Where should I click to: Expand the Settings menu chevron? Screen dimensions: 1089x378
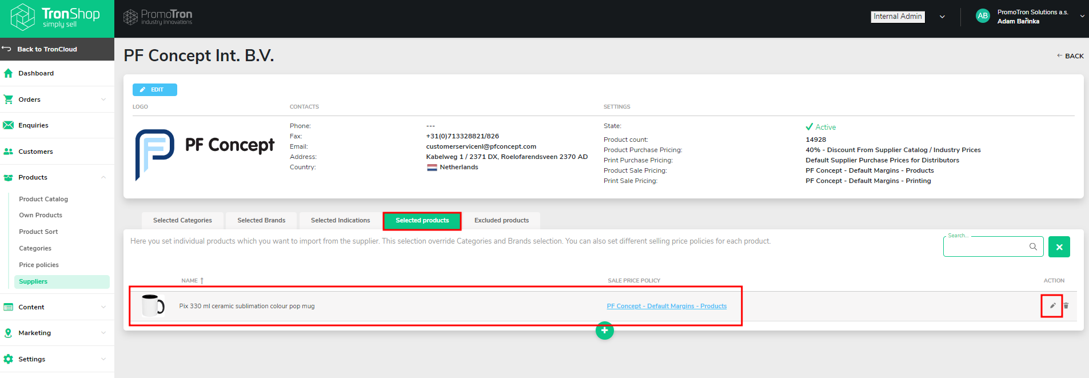click(103, 359)
